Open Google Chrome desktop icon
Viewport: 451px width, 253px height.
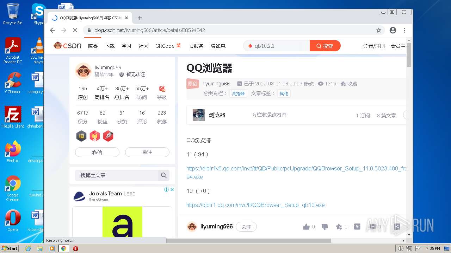tap(13, 189)
